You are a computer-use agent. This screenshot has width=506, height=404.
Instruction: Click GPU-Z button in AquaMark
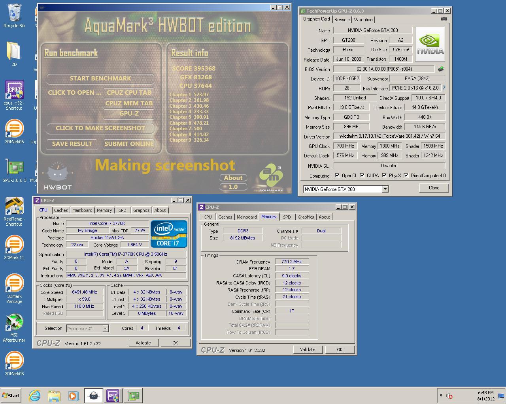click(129, 114)
